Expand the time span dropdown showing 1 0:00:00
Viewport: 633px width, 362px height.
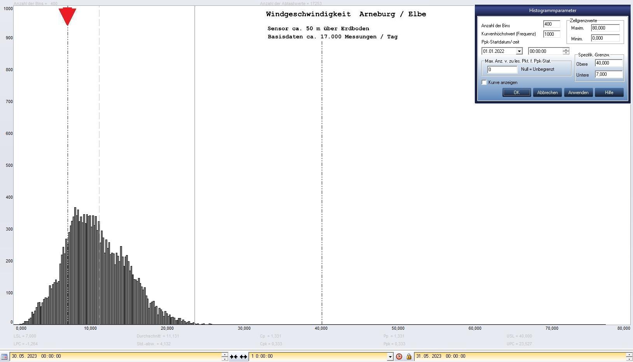click(x=390, y=357)
